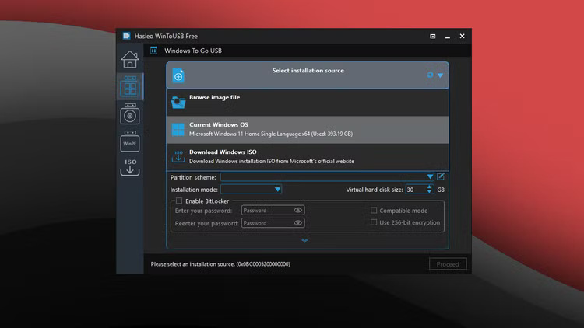Click the ISO download sidebar icon

click(130, 167)
